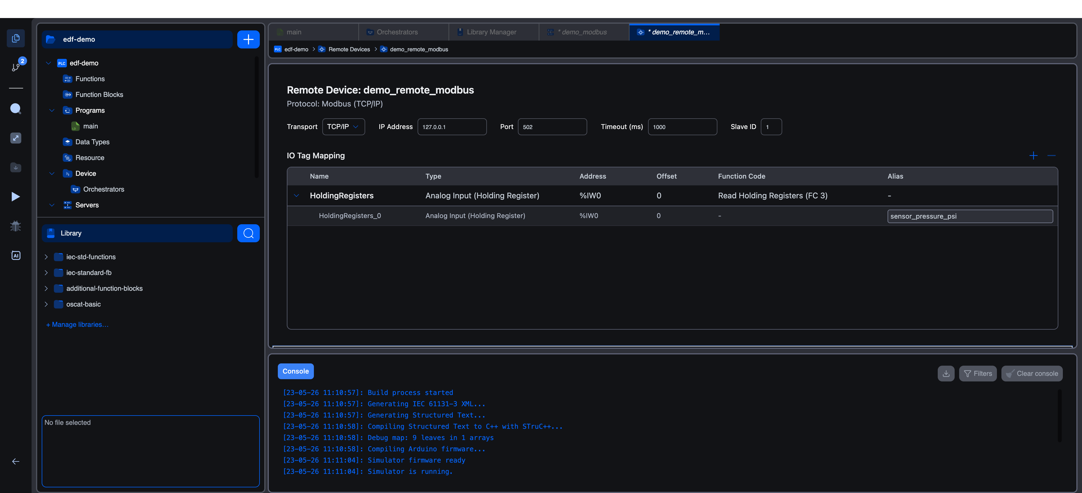Viewport: 1082px width, 493px height.
Task: Expand the iec-standard-fb library
Action: click(x=46, y=273)
